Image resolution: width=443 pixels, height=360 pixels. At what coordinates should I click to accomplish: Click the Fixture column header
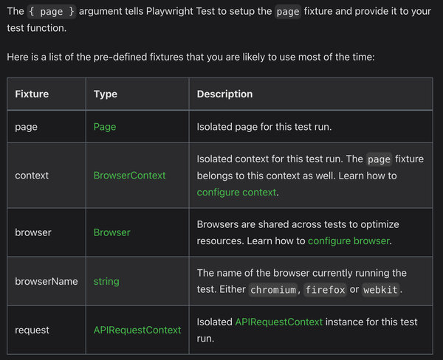click(x=32, y=94)
